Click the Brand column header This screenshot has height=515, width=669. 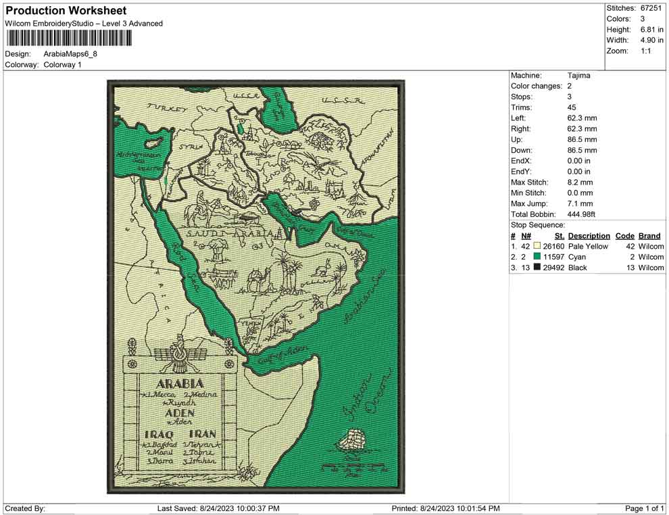(x=649, y=236)
